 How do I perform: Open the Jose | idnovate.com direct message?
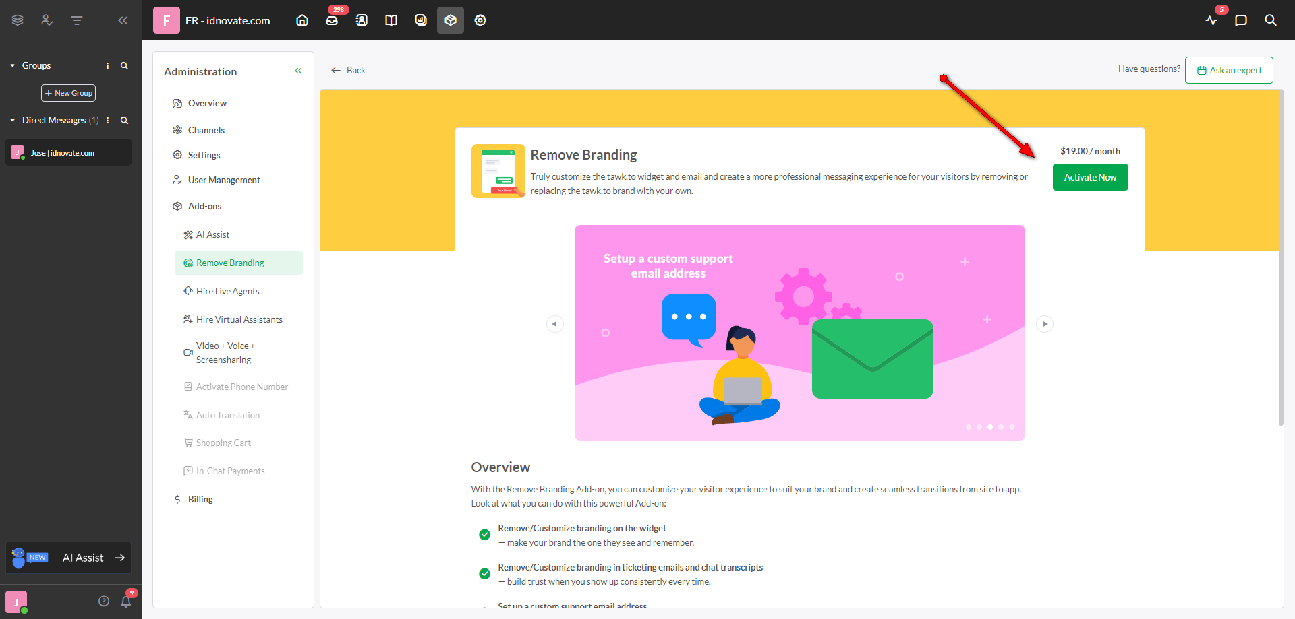click(69, 152)
